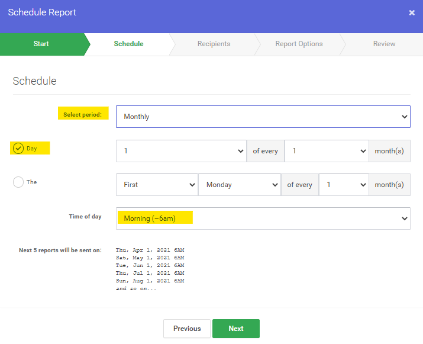Click the 'Sat, May 1, 2021 6AM' date
The image size is (423, 344).
[x=150, y=258]
